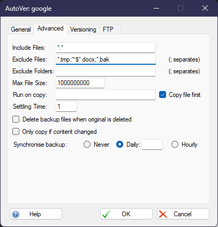Click the red X Cancel icon

point(163,214)
